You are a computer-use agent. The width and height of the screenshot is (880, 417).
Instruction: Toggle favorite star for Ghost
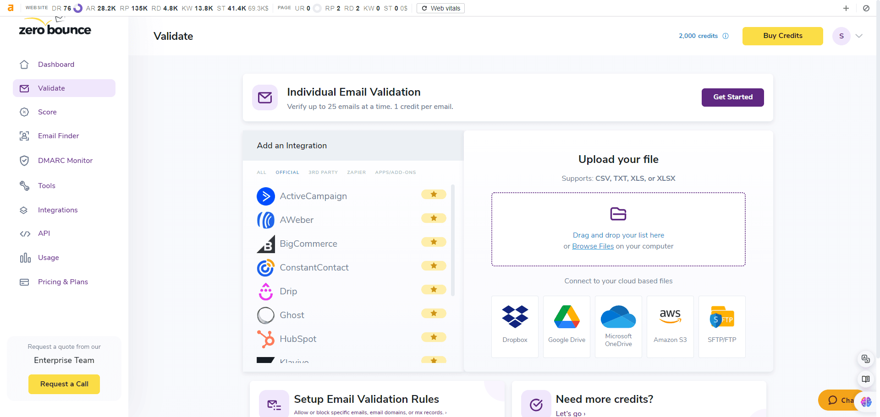point(434,314)
